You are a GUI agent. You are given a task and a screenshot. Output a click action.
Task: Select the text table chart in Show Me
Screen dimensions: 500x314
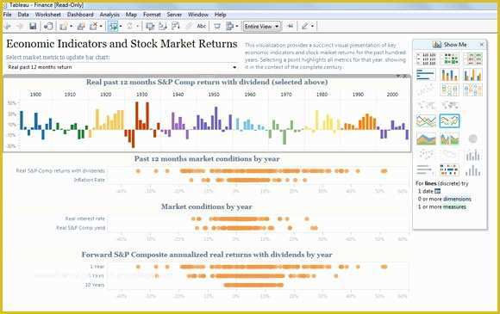coord(426,59)
